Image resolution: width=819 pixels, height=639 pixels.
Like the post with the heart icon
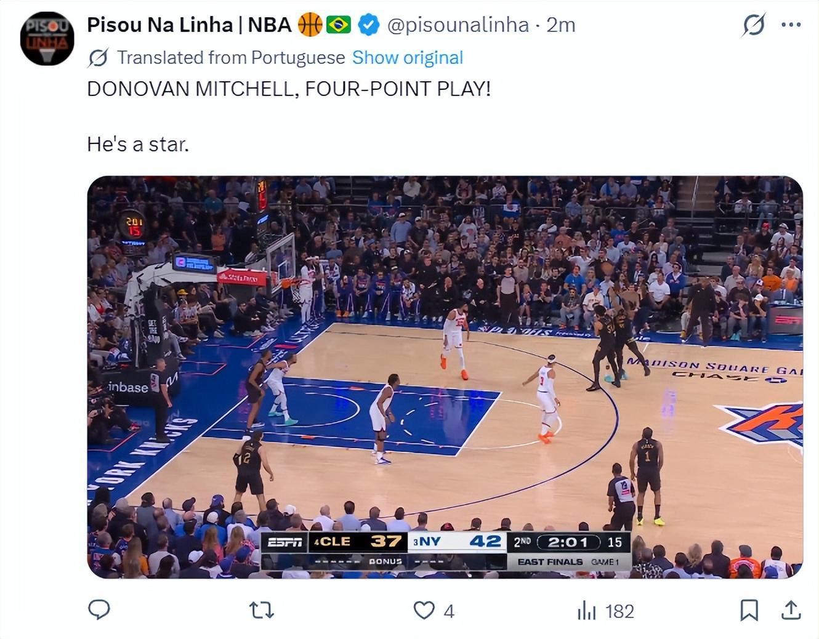[424, 610]
